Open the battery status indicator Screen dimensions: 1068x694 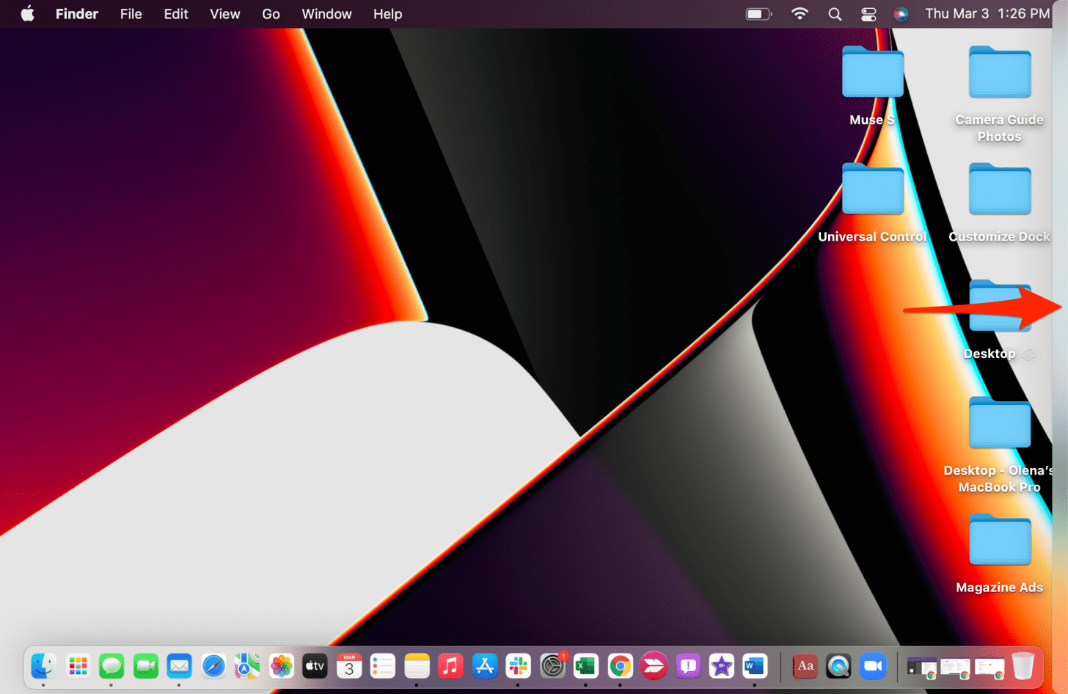[x=758, y=13]
